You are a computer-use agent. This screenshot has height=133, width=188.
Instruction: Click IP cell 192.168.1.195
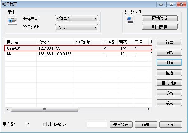coord(49,48)
